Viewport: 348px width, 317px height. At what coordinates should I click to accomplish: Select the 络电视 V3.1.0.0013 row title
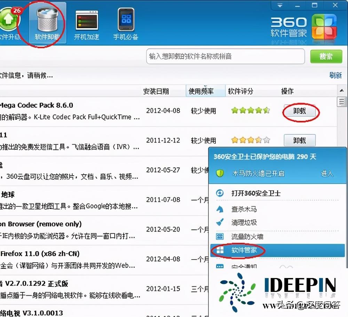click(x=32, y=313)
